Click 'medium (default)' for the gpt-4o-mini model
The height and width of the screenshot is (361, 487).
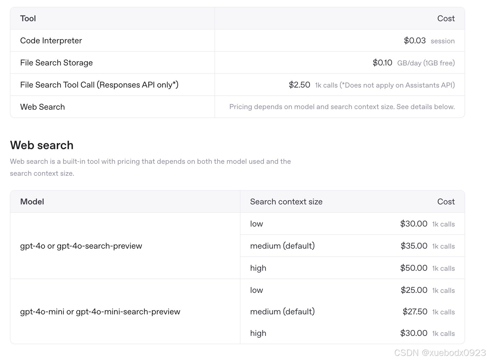pyautogui.click(x=282, y=312)
